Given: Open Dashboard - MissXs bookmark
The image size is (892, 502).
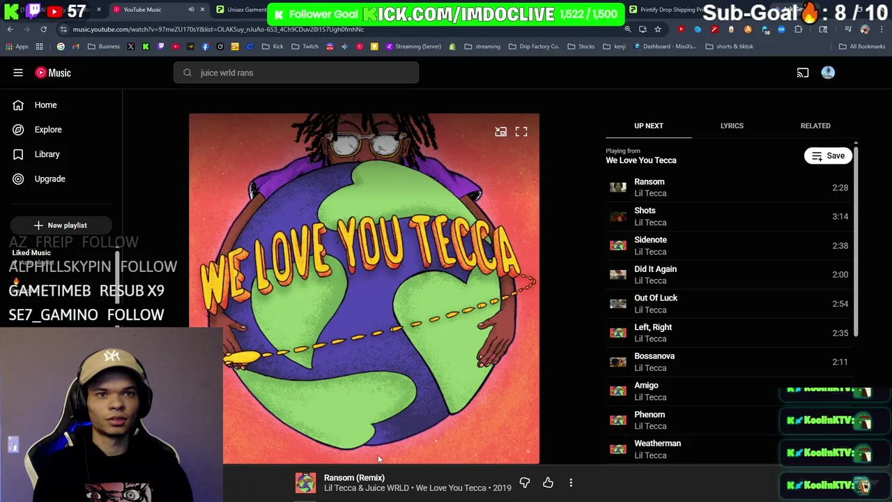Looking at the screenshot, I should pos(666,47).
